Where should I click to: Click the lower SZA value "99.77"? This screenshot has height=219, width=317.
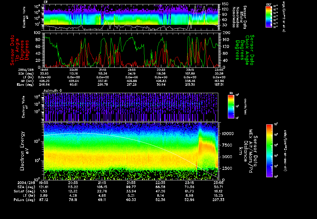pyautogui.click(x=131, y=187)
